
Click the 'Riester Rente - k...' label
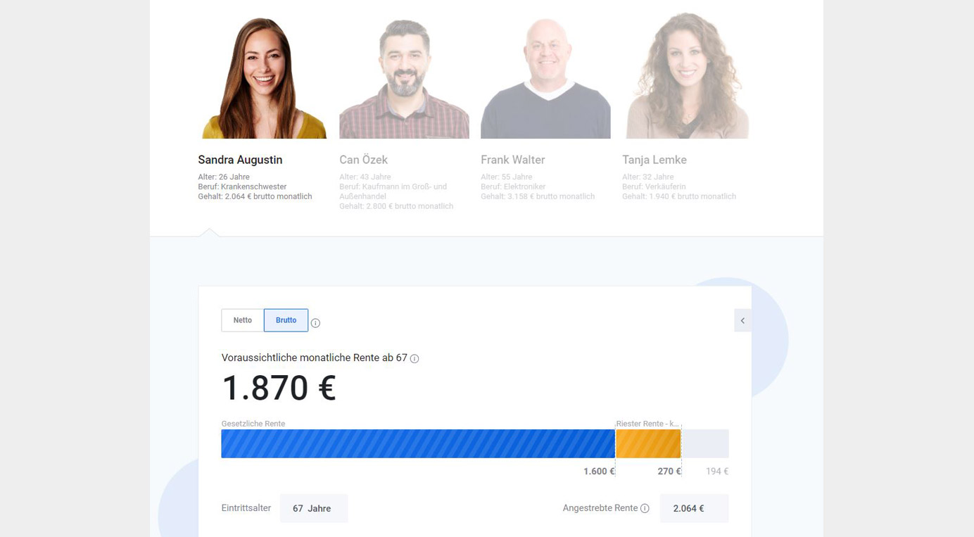[647, 424]
